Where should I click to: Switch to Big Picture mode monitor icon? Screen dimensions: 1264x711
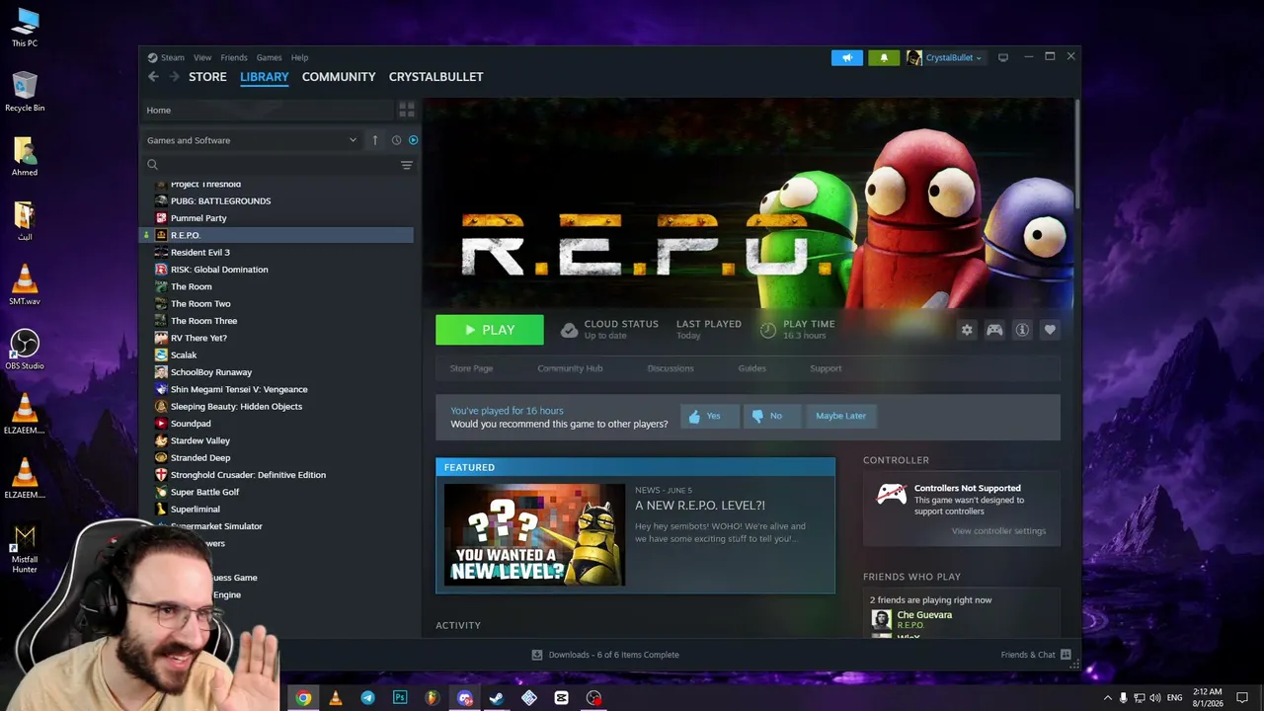(1003, 57)
